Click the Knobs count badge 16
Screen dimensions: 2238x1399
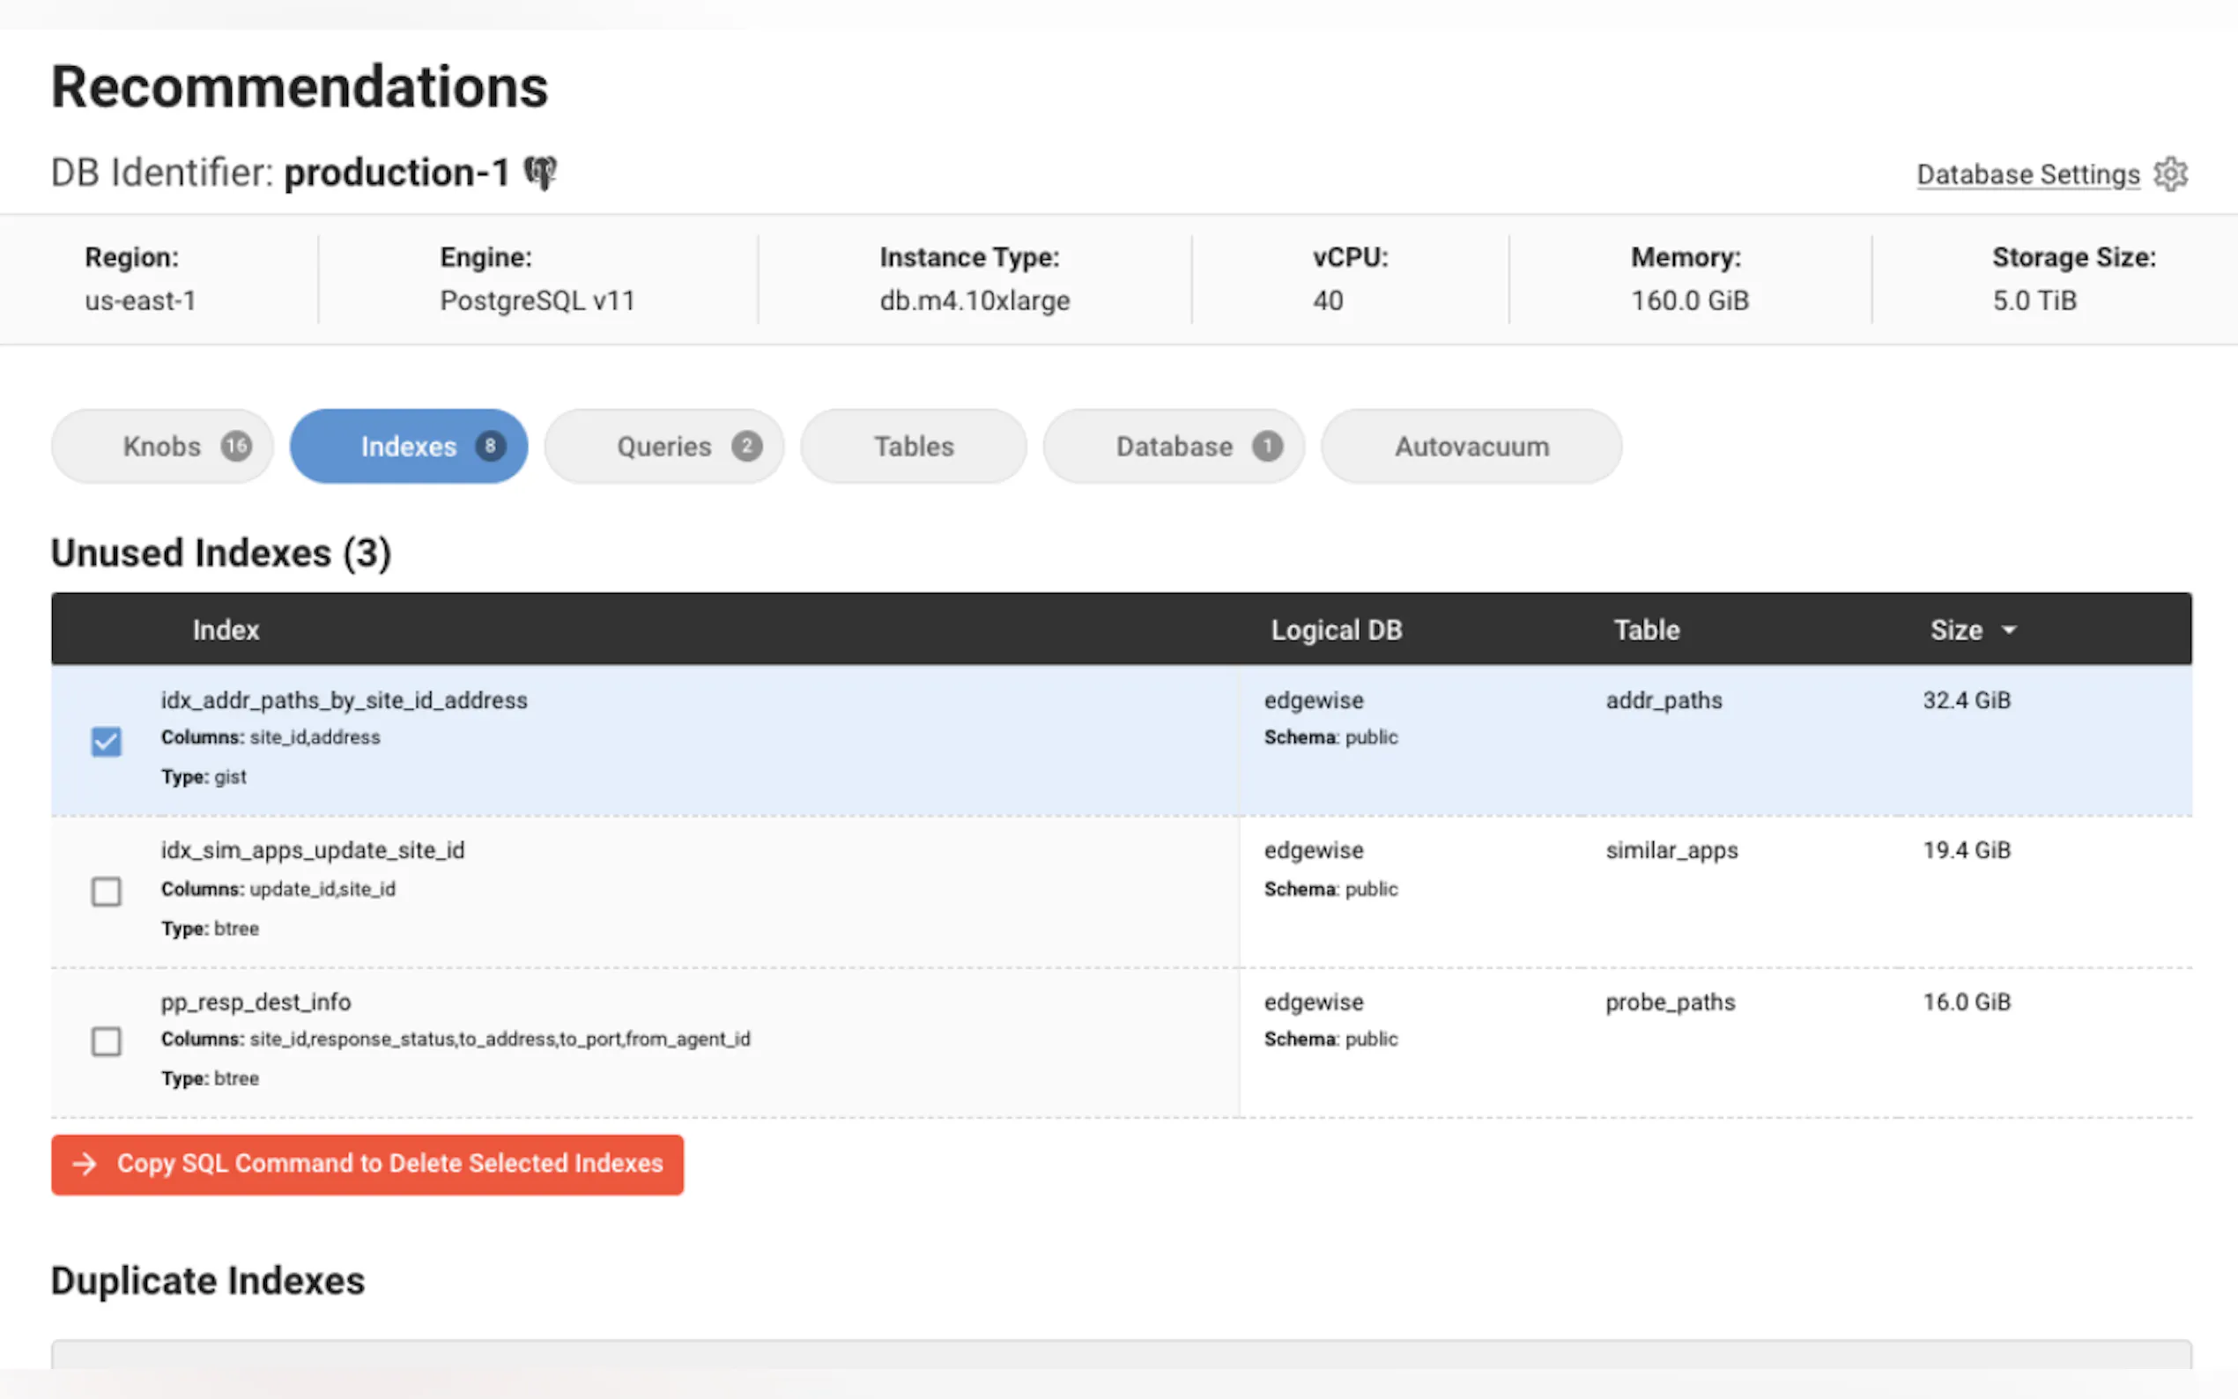(x=236, y=446)
